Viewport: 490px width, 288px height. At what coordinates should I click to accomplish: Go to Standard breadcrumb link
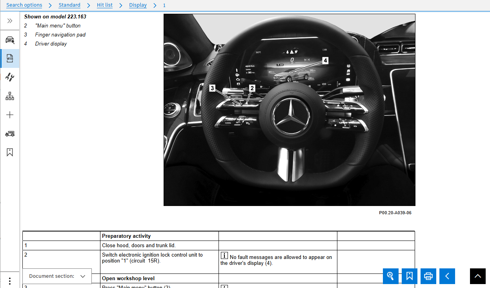(x=69, y=5)
